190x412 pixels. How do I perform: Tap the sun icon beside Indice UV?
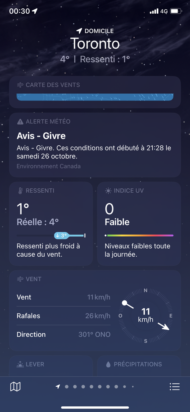(108, 191)
